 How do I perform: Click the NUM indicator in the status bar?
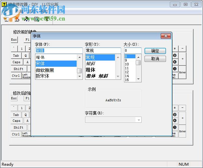[184, 164]
